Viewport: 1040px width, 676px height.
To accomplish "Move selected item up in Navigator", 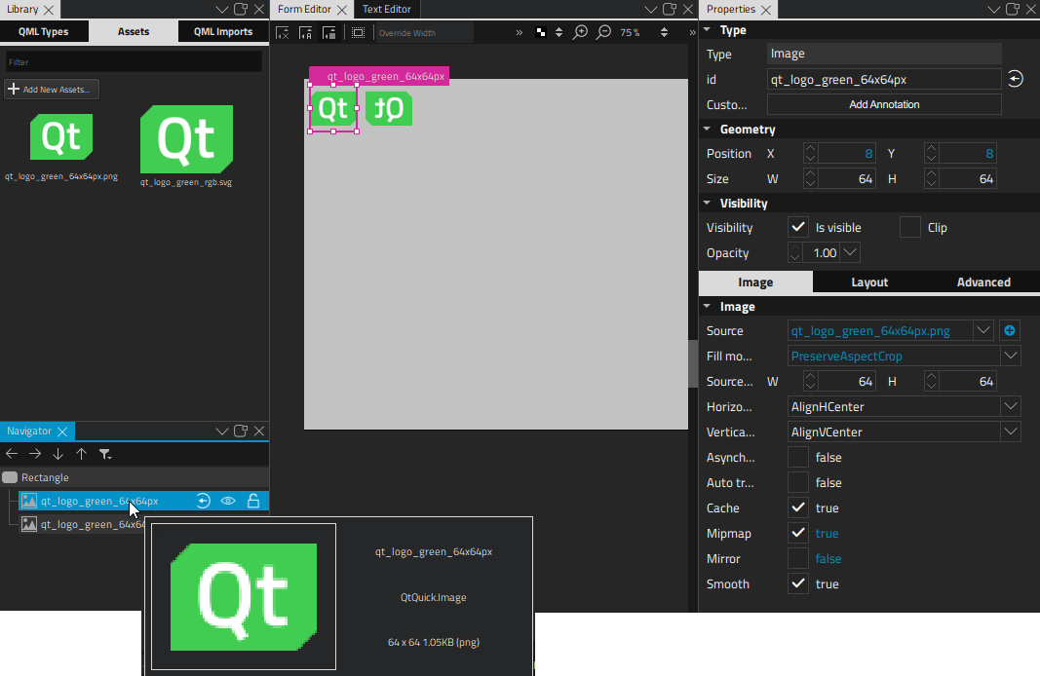I will coord(82,454).
